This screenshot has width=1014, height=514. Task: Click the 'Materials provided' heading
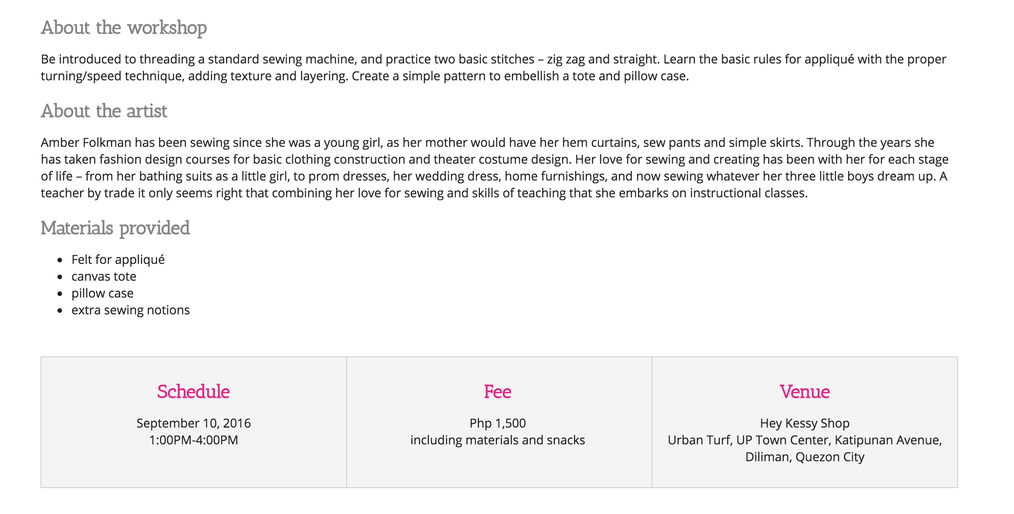point(115,228)
